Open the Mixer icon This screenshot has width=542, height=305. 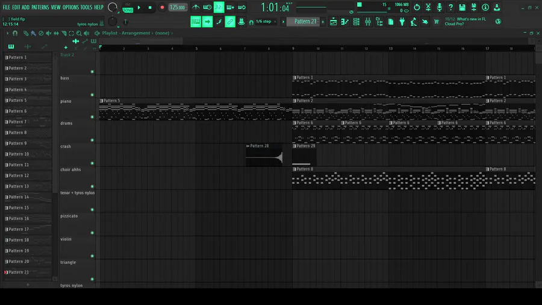pyautogui.click(x=368, y=22)
